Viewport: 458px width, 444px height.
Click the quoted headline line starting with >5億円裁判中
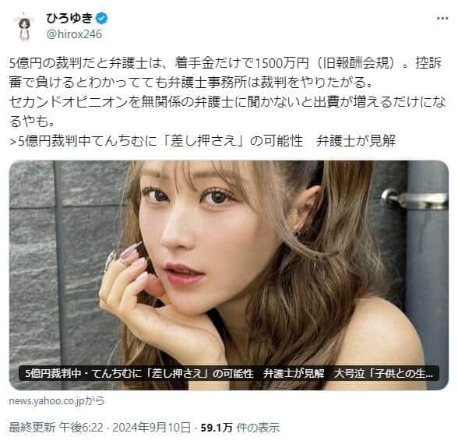[x=203, y=141]
